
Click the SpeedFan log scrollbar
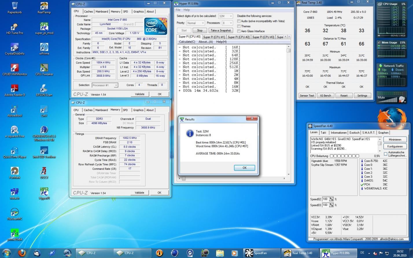coord(379,145)
